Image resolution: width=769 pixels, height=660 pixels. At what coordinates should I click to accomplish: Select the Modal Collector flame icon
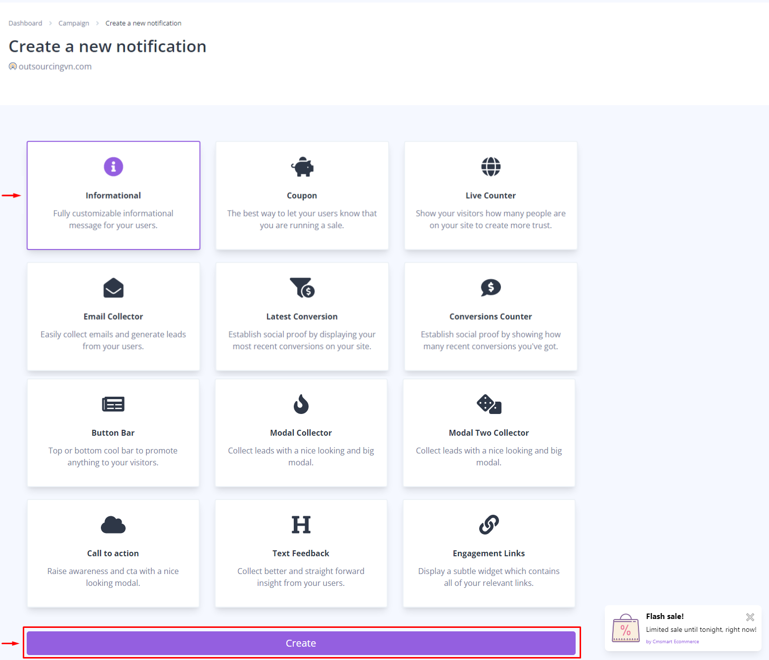pos(301,404)
